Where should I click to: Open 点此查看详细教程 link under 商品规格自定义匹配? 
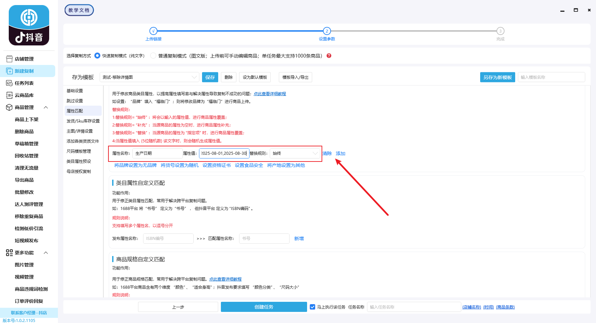(x=225, y=279)
